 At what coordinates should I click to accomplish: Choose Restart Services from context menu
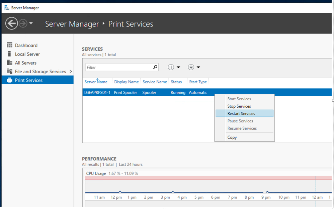click(x=245, y=113)
